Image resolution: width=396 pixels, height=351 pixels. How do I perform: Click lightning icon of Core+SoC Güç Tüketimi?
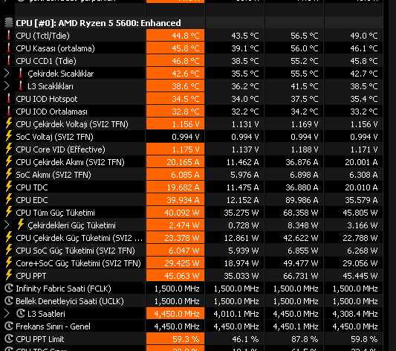pos(9,263)
